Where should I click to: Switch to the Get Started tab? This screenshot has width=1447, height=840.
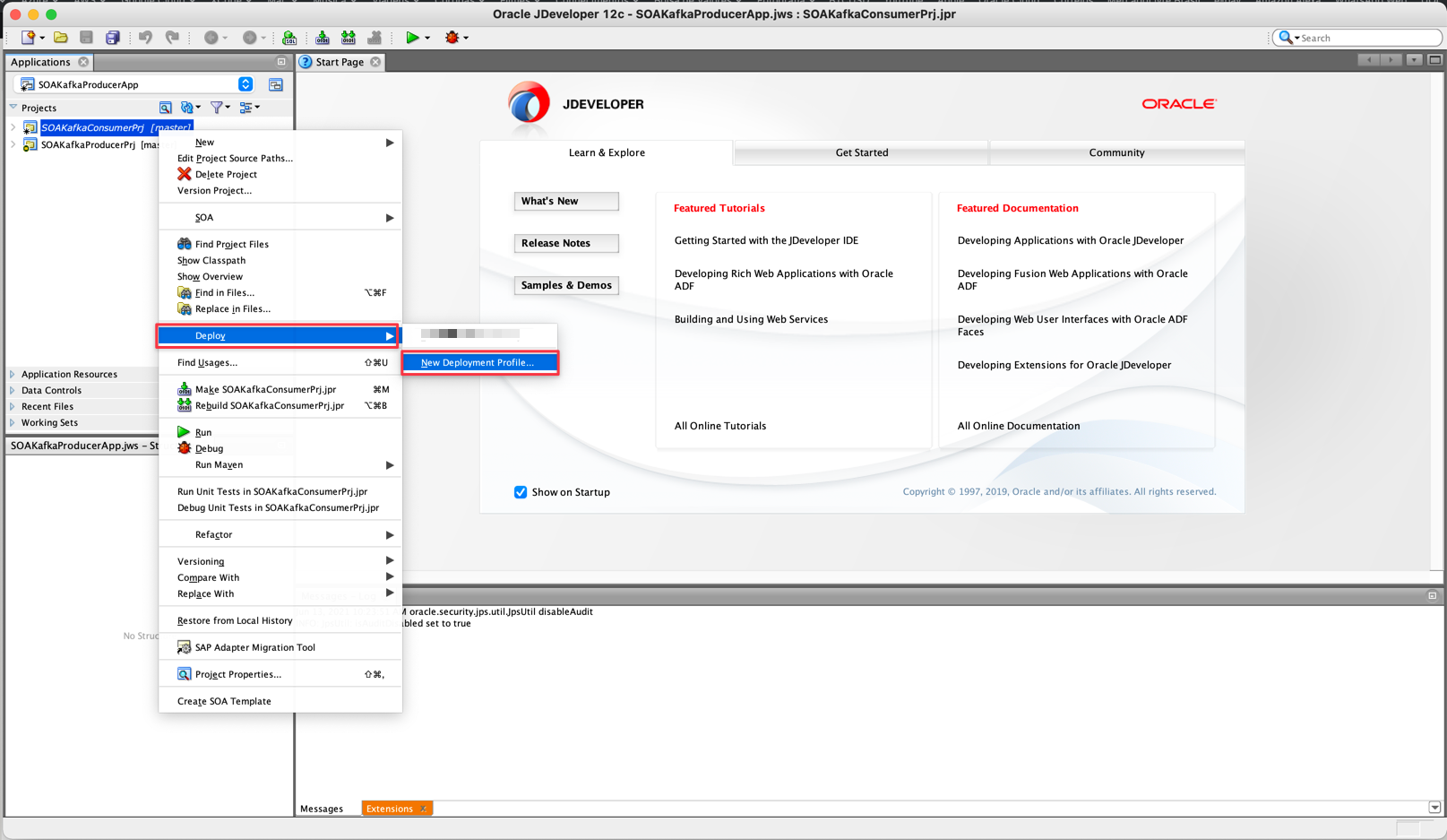point(861,152)
